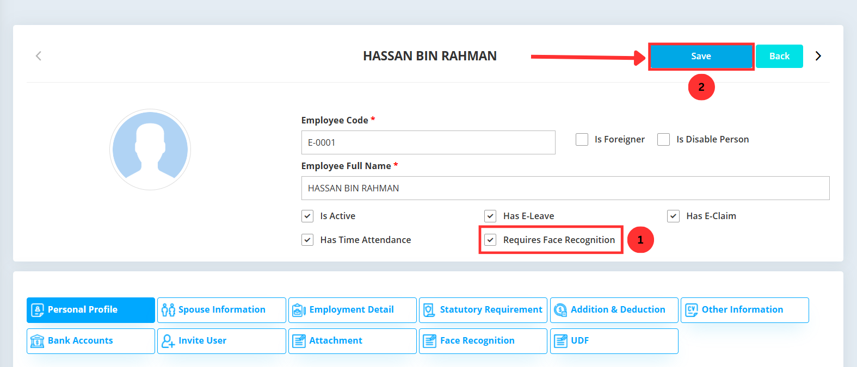
Task: Click the Attachment document icon
Action: coord(299,341)
